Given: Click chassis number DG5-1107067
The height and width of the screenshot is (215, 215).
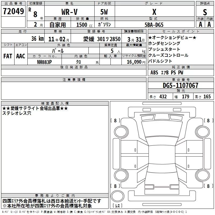Looking at the screenshot, I should 180,85.
